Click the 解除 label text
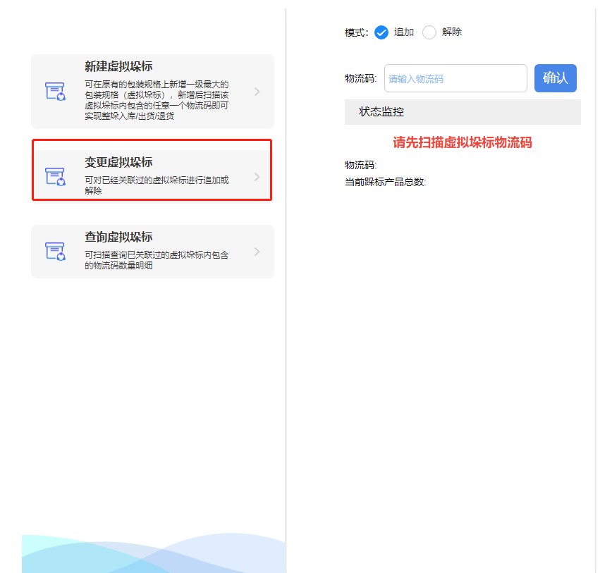 (452, 32)
